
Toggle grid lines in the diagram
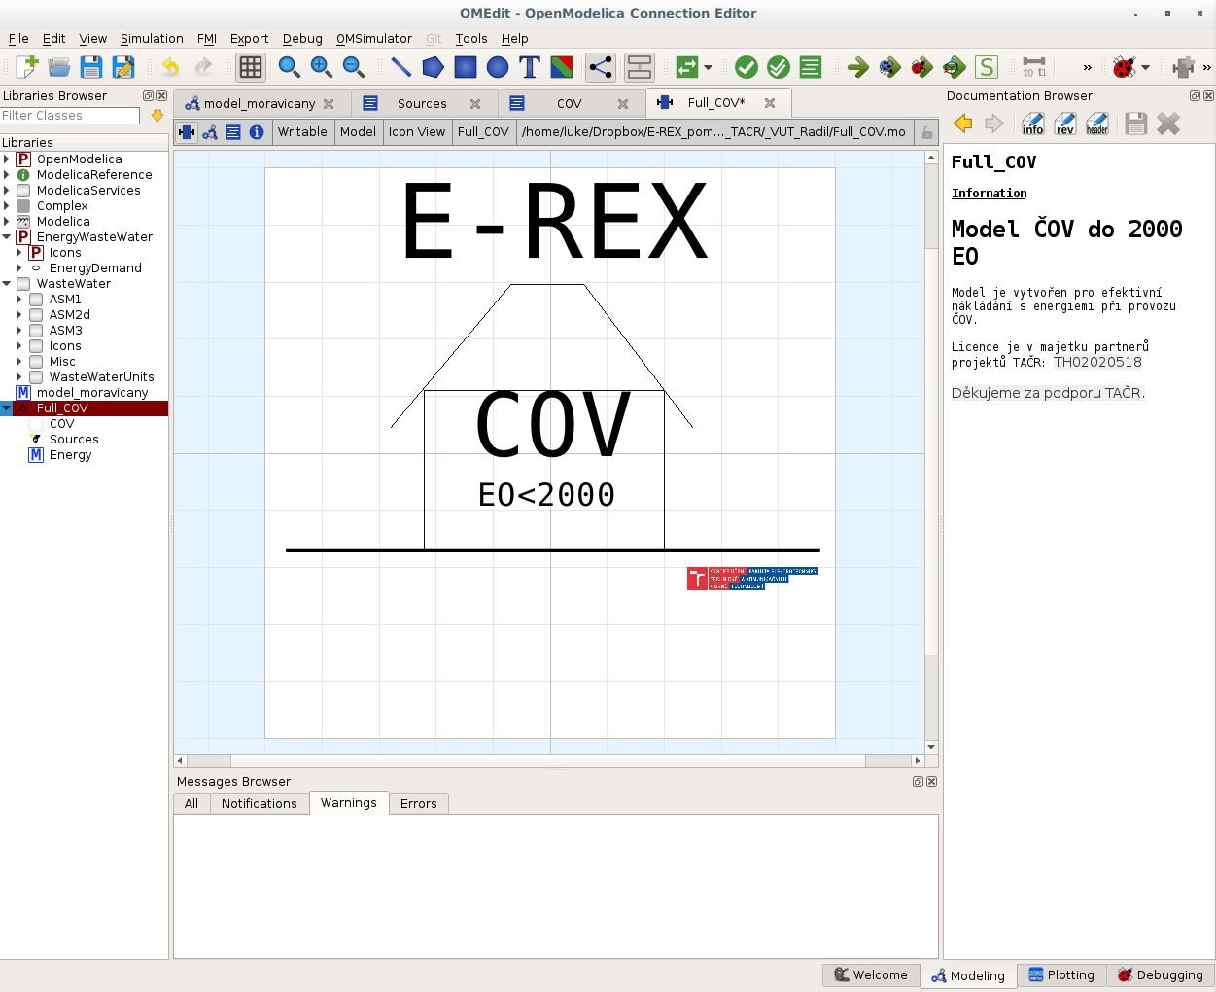[x=251, y=67]
